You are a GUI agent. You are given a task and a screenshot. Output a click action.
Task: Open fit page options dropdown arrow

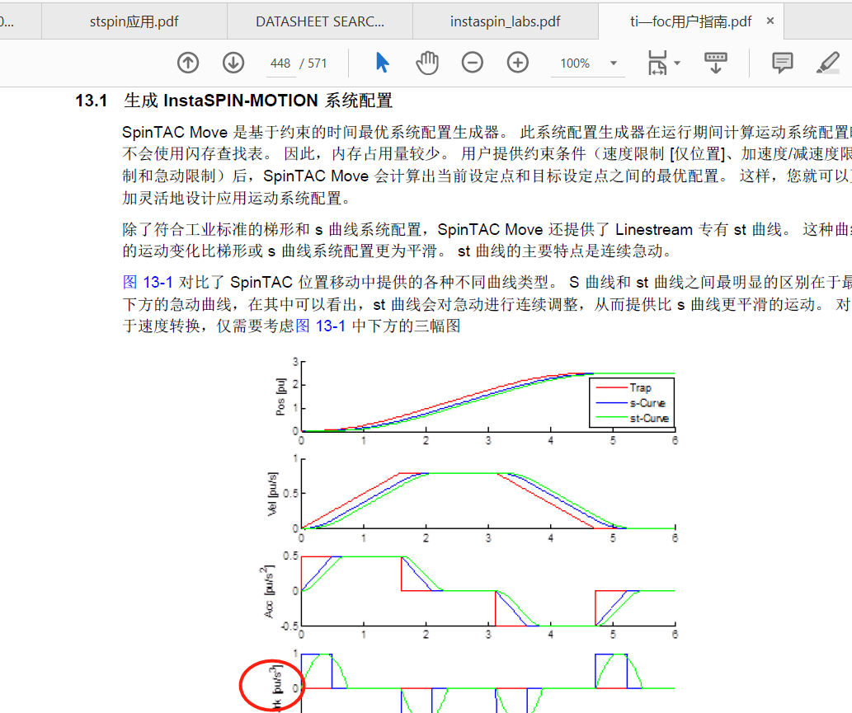click(x=677, y=63)
